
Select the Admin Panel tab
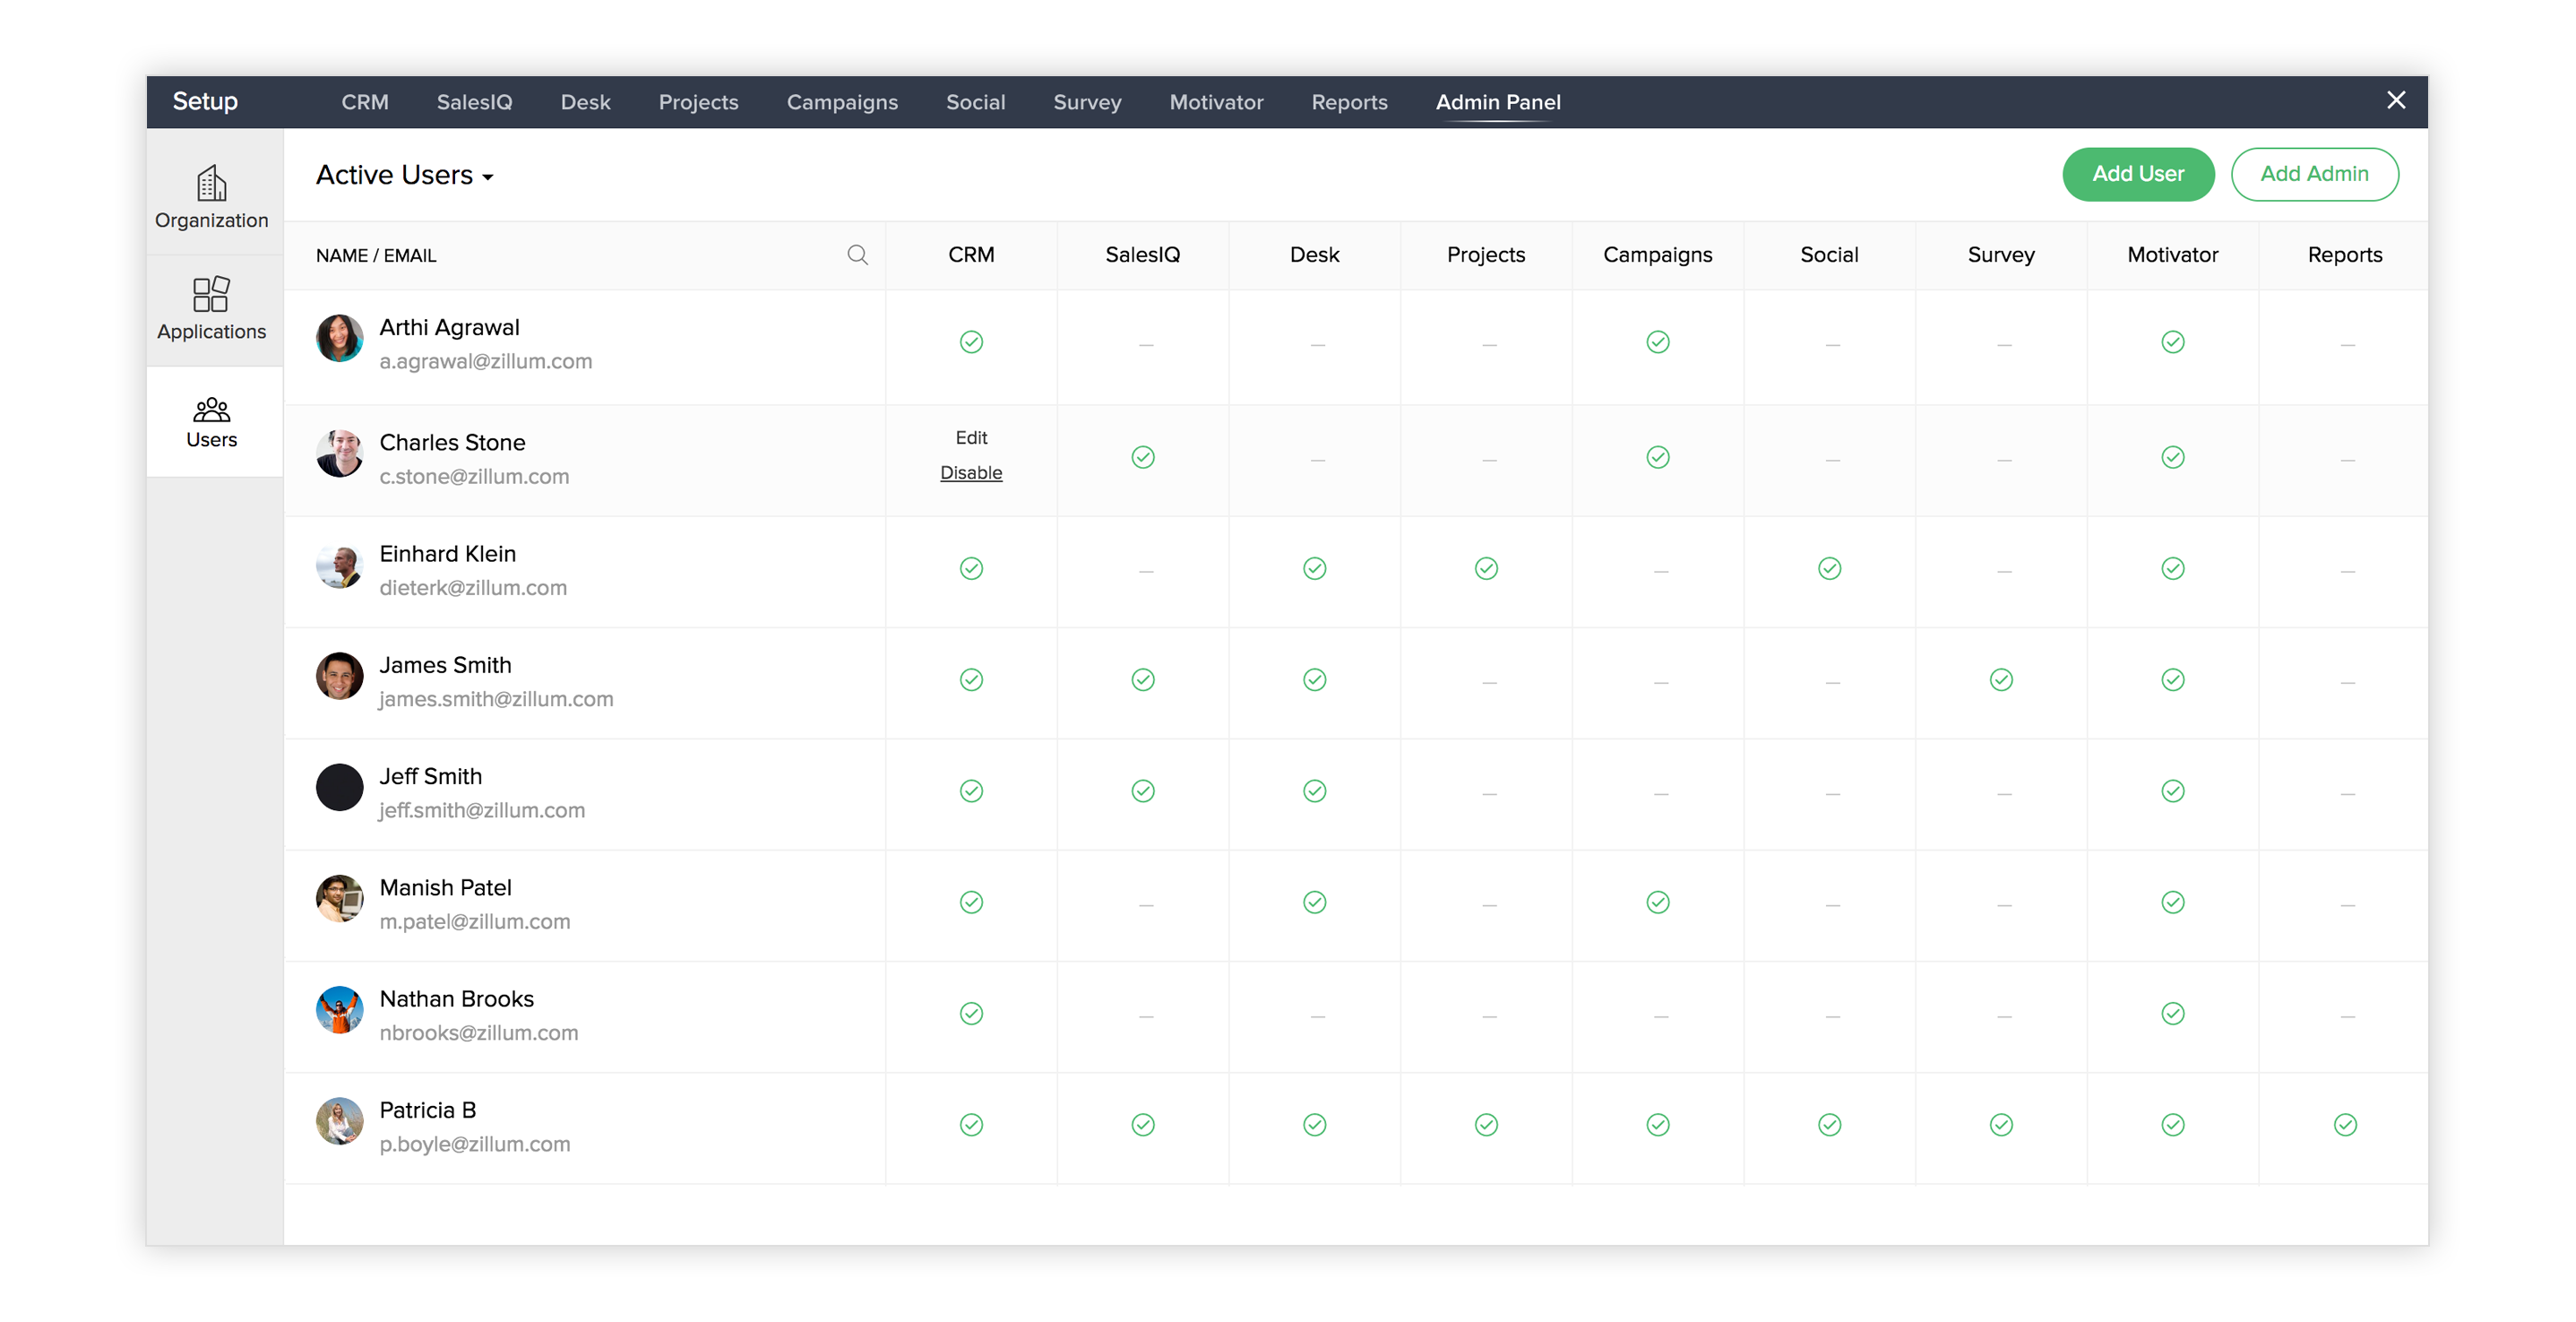(x=1497, y=102)
